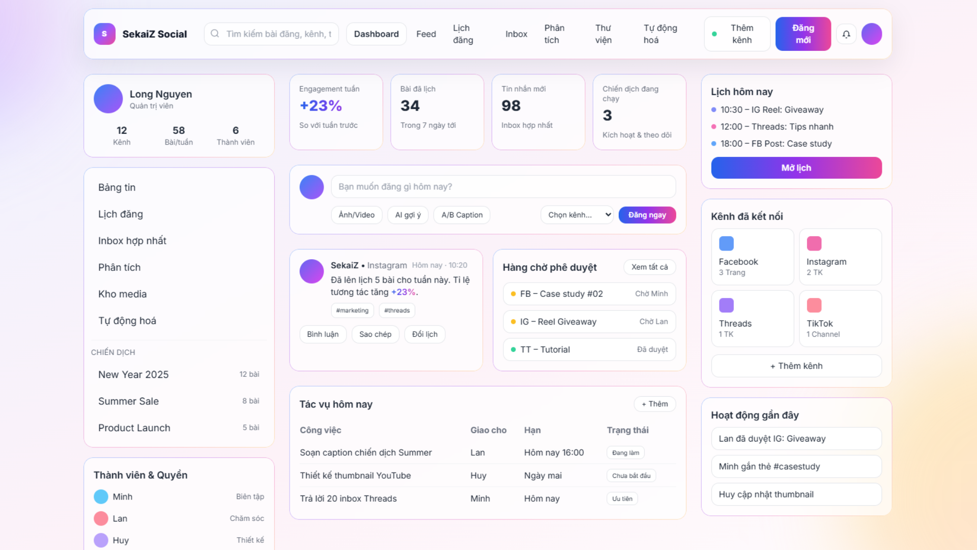Click the Đăng ngay button
977x550 pixels.
coord(647,215)
